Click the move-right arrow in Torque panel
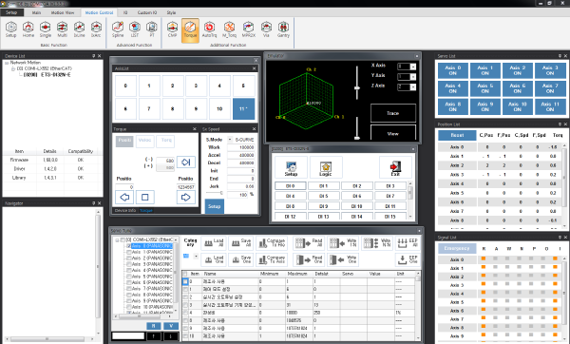570x344 pixels. 186,197
